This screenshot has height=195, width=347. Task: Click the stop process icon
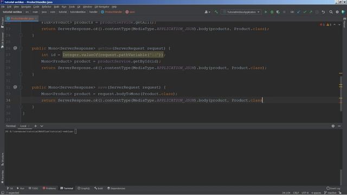284,12
